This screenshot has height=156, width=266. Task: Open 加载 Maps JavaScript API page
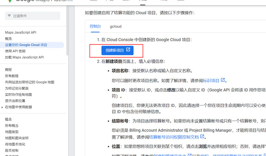24,57
